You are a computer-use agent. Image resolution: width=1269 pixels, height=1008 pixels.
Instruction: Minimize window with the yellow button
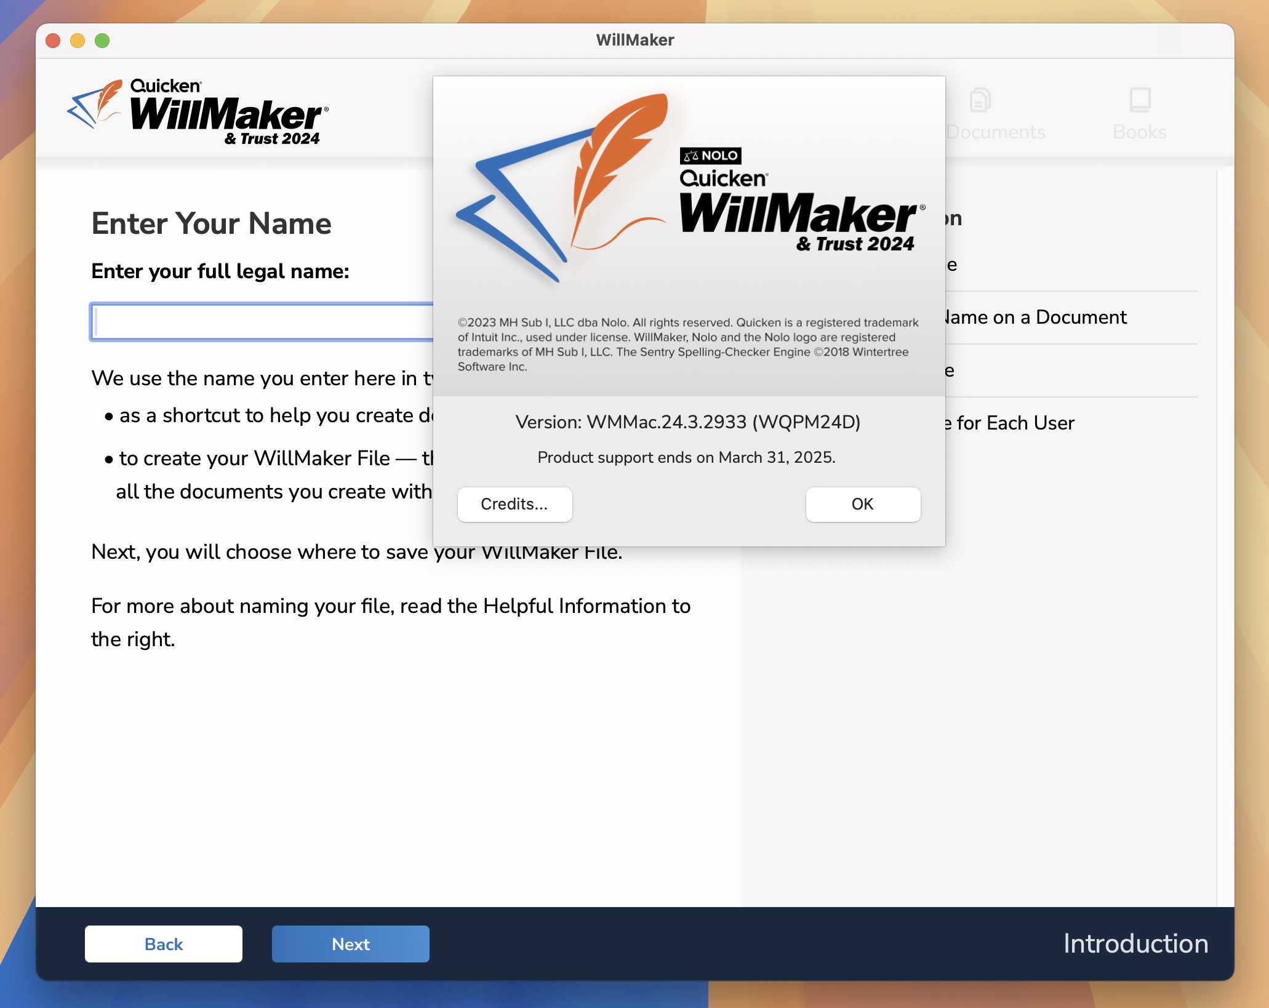(x=78, y=41)
